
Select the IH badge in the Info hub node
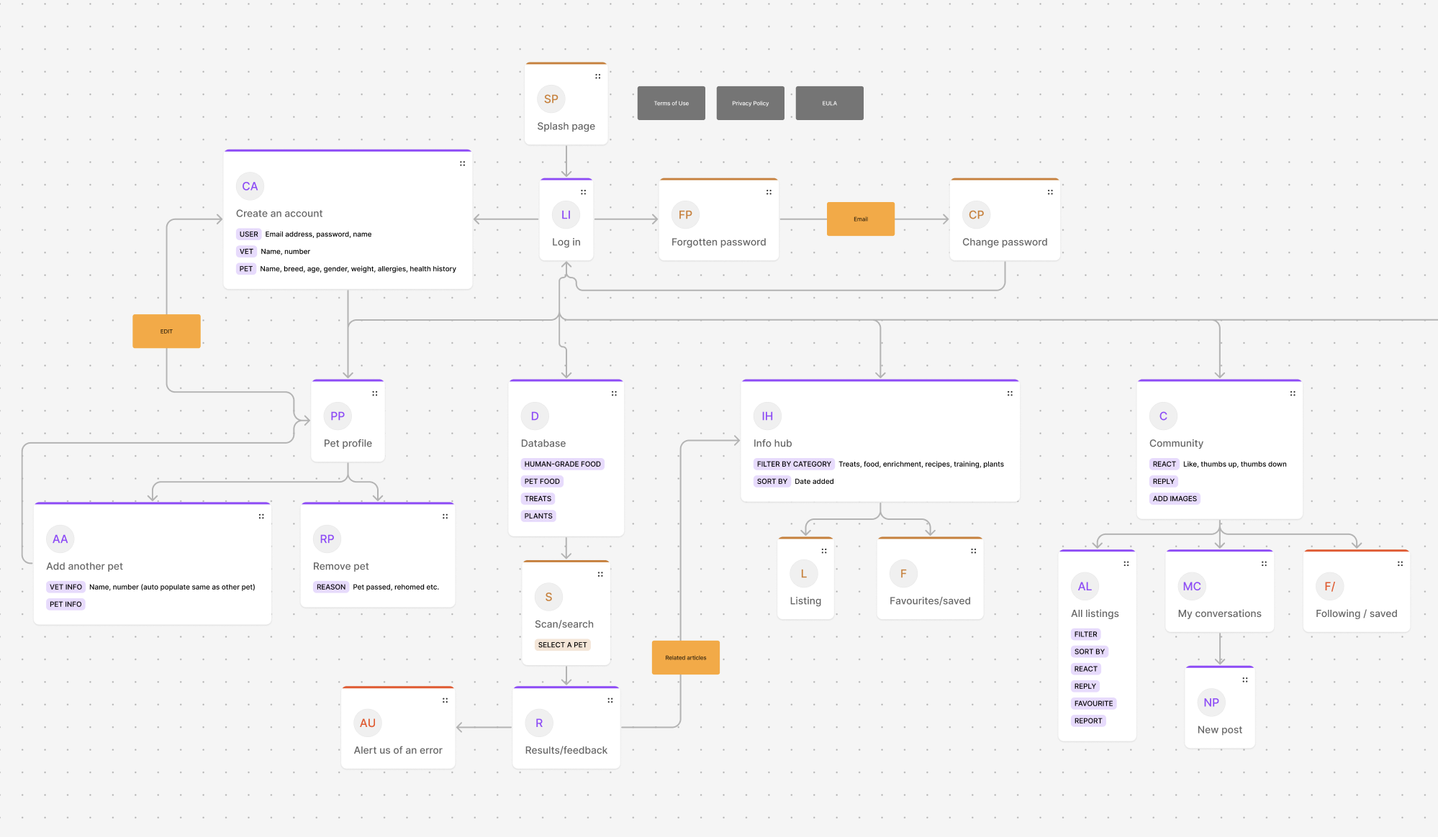pyautogui.click(x=767, y=416)
